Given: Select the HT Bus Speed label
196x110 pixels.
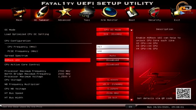Looking at the screenshot, I should point(13,93).
